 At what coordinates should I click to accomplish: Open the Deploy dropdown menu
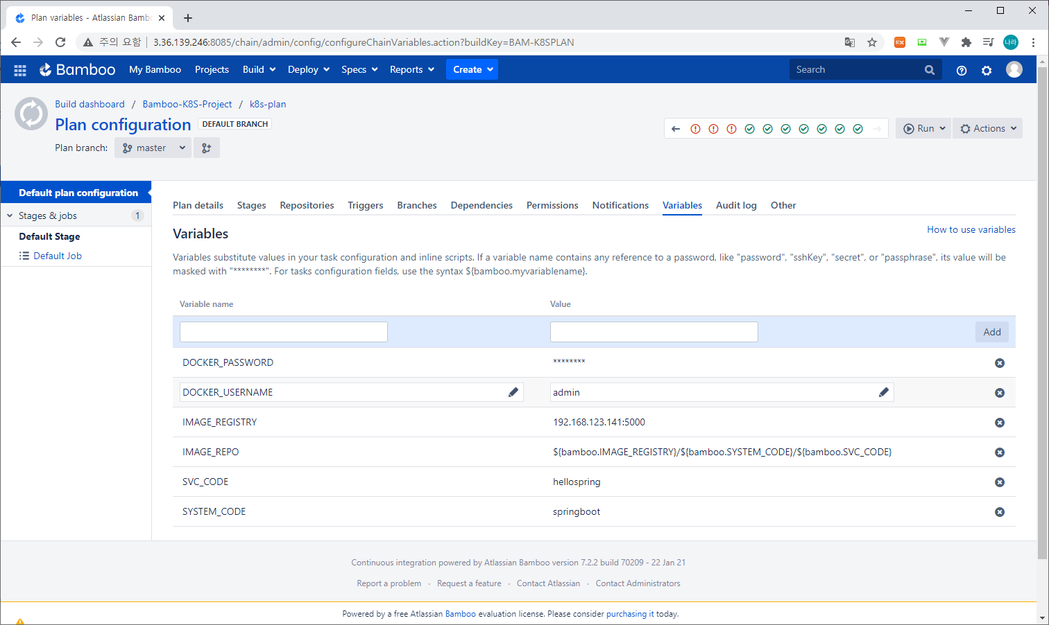click(309, 69)
